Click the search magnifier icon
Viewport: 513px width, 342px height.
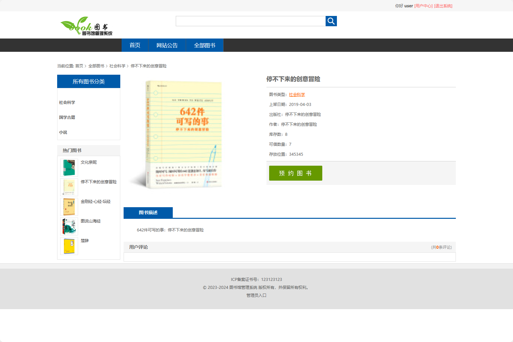pyautogui.click(x=331, y=21)
